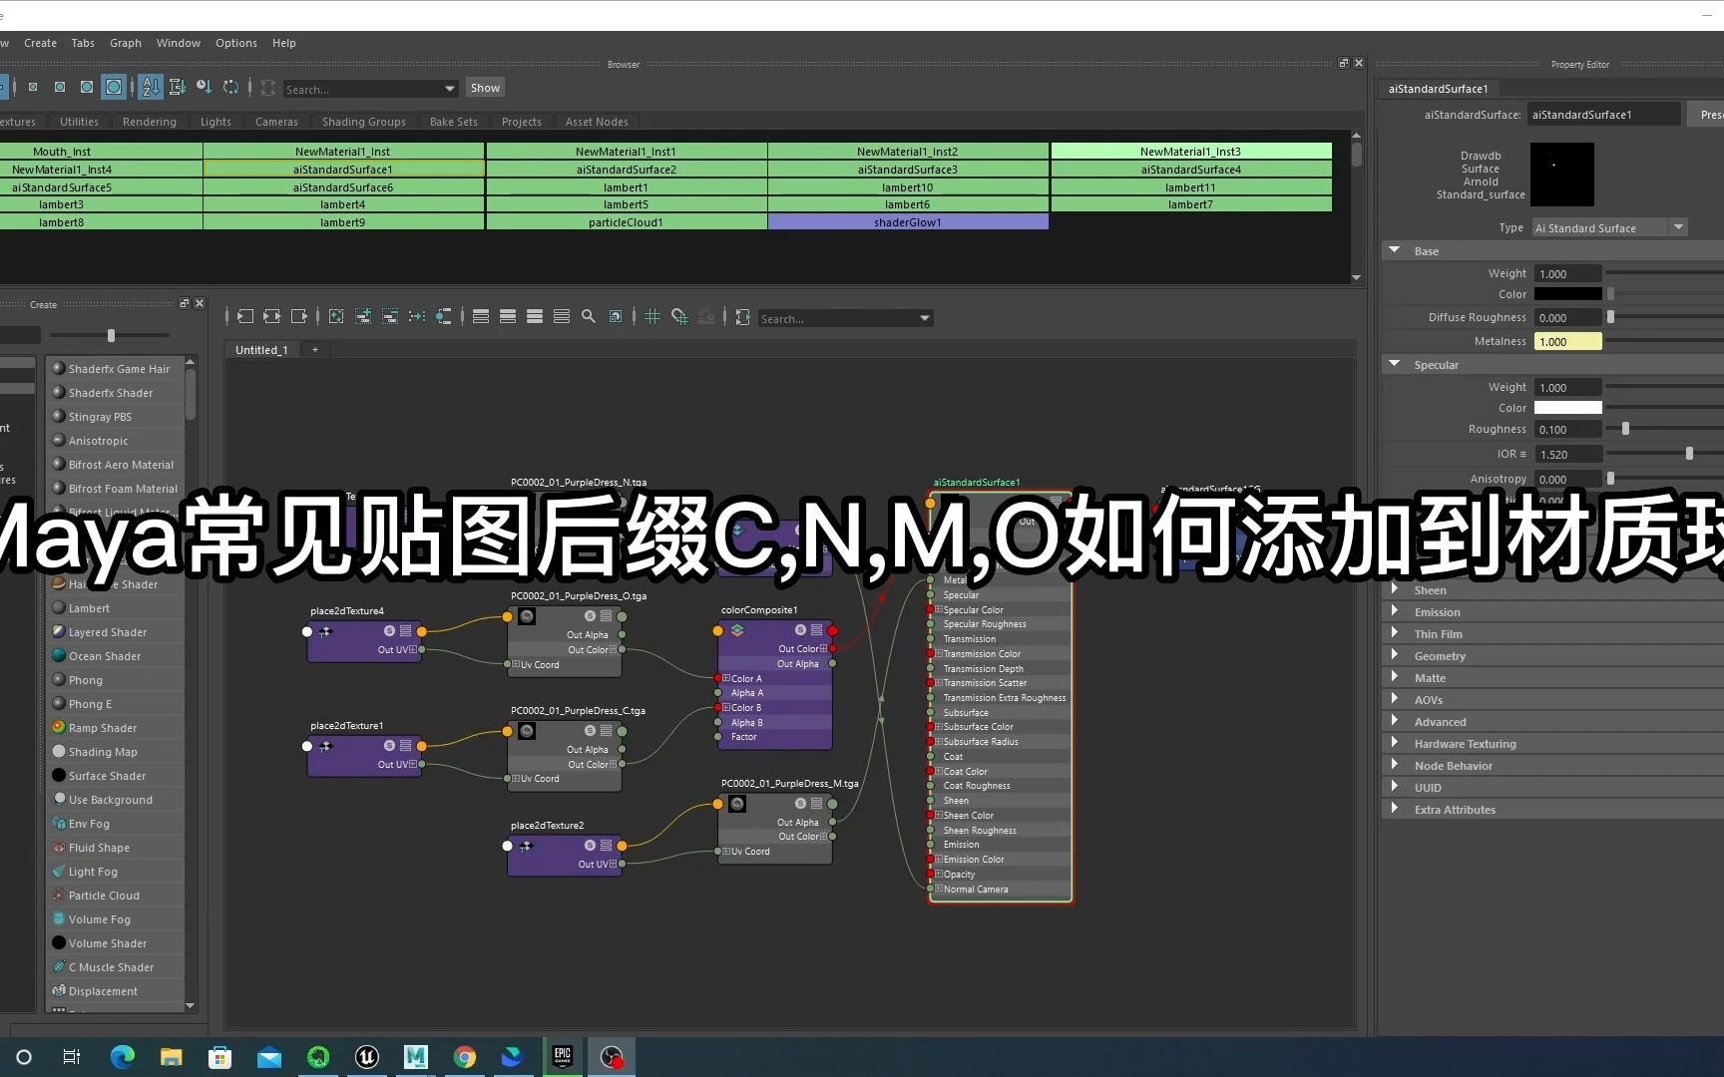Create a Surface Shader from the Create list
This screenshot has height=1077, width=1724.
click(116, 776)
